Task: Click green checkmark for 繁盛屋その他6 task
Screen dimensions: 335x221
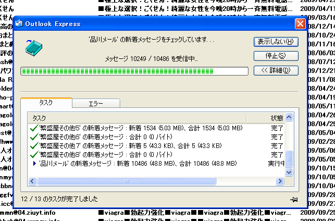Action: (34, 137)
